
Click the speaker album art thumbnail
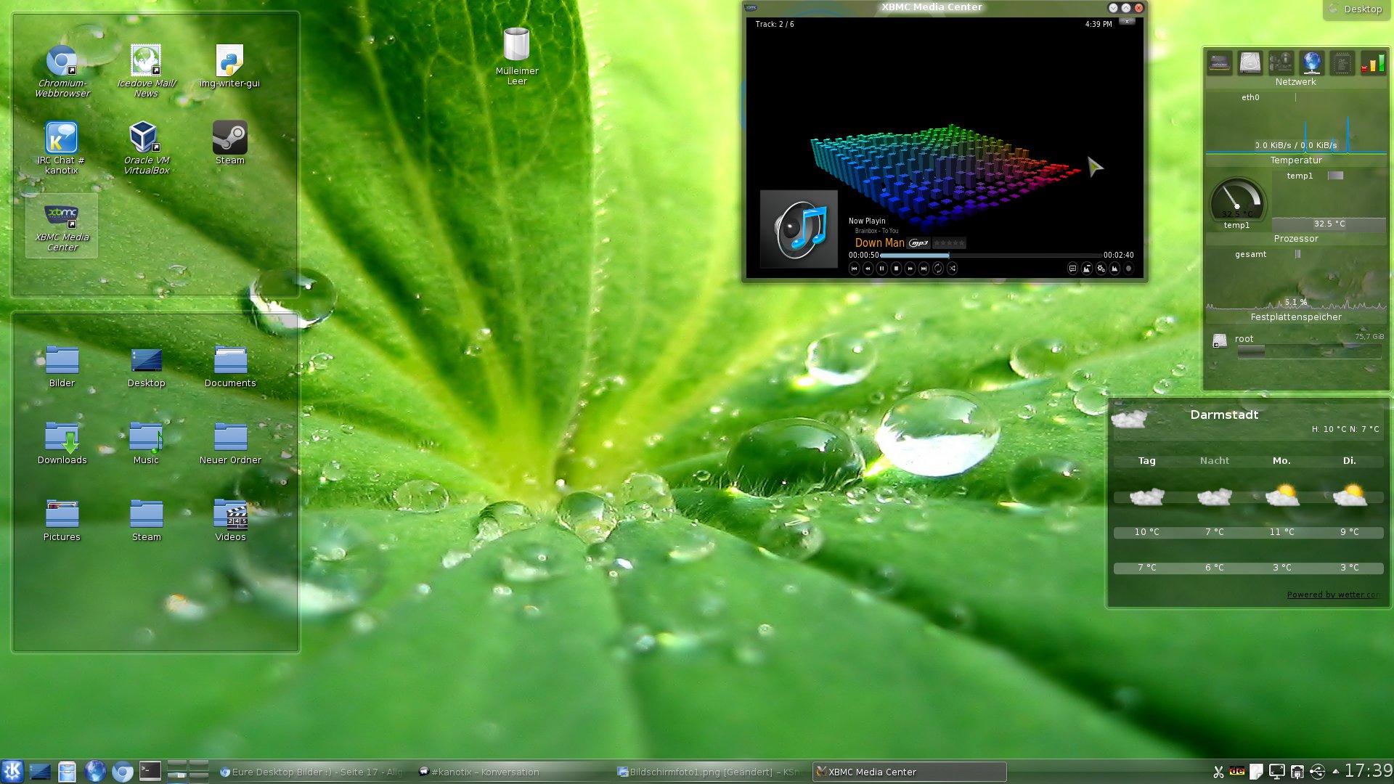coord(799,229)
